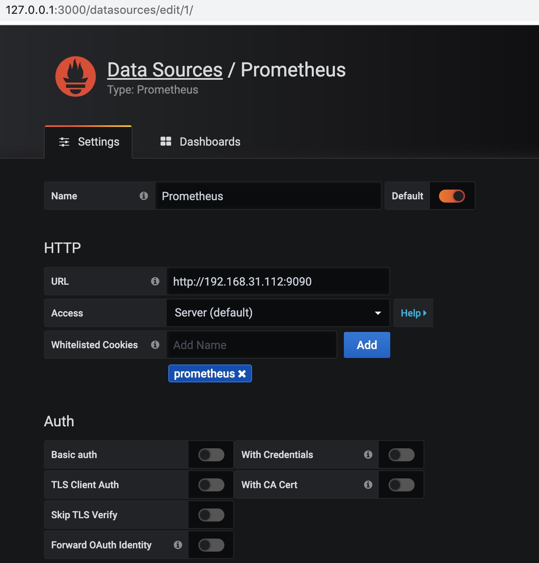
Task: Focus the Add Name cookie field
Action: [x=252, y=345]
